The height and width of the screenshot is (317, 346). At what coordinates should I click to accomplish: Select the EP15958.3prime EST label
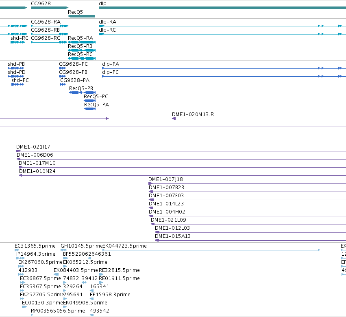pyautogui.click(x=110, y=295)
